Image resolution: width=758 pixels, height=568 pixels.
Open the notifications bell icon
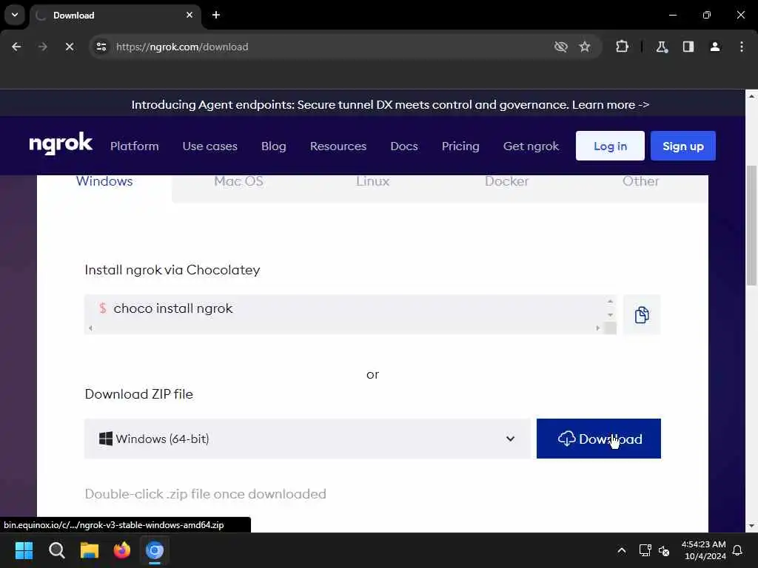tap(737, 550)
